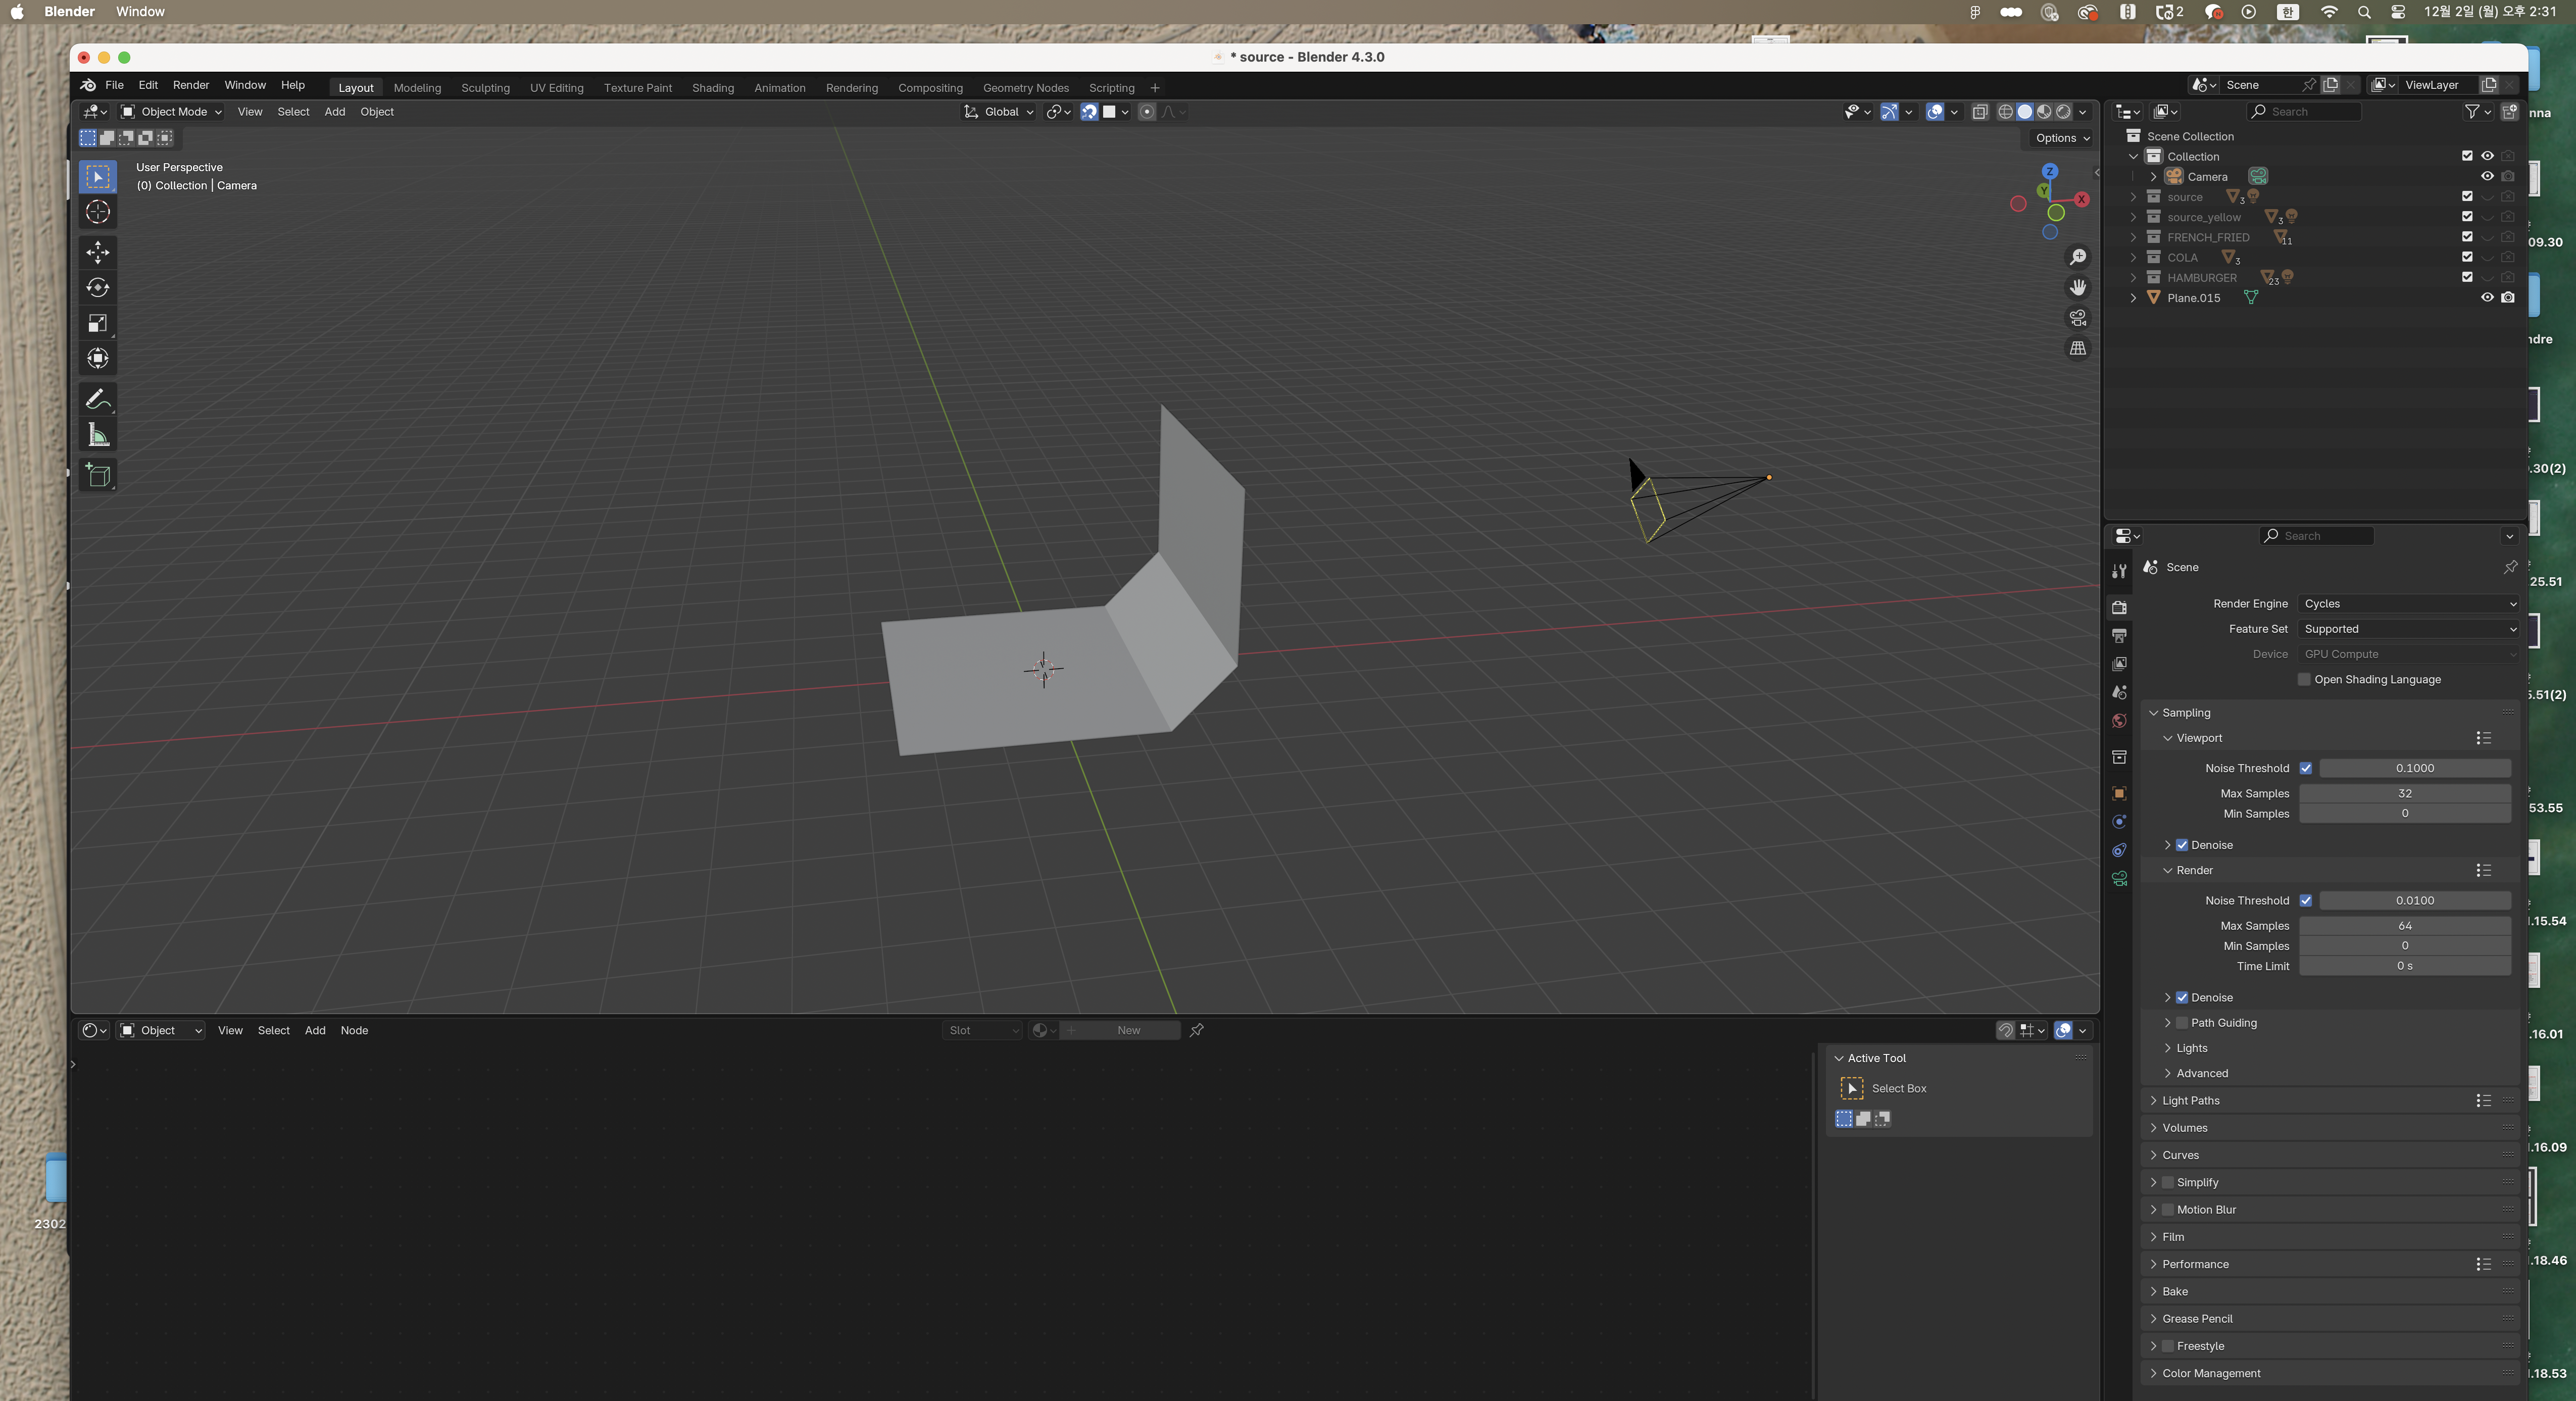
Task: Open the Object Mode dropdown
Action: coord(171,112)
